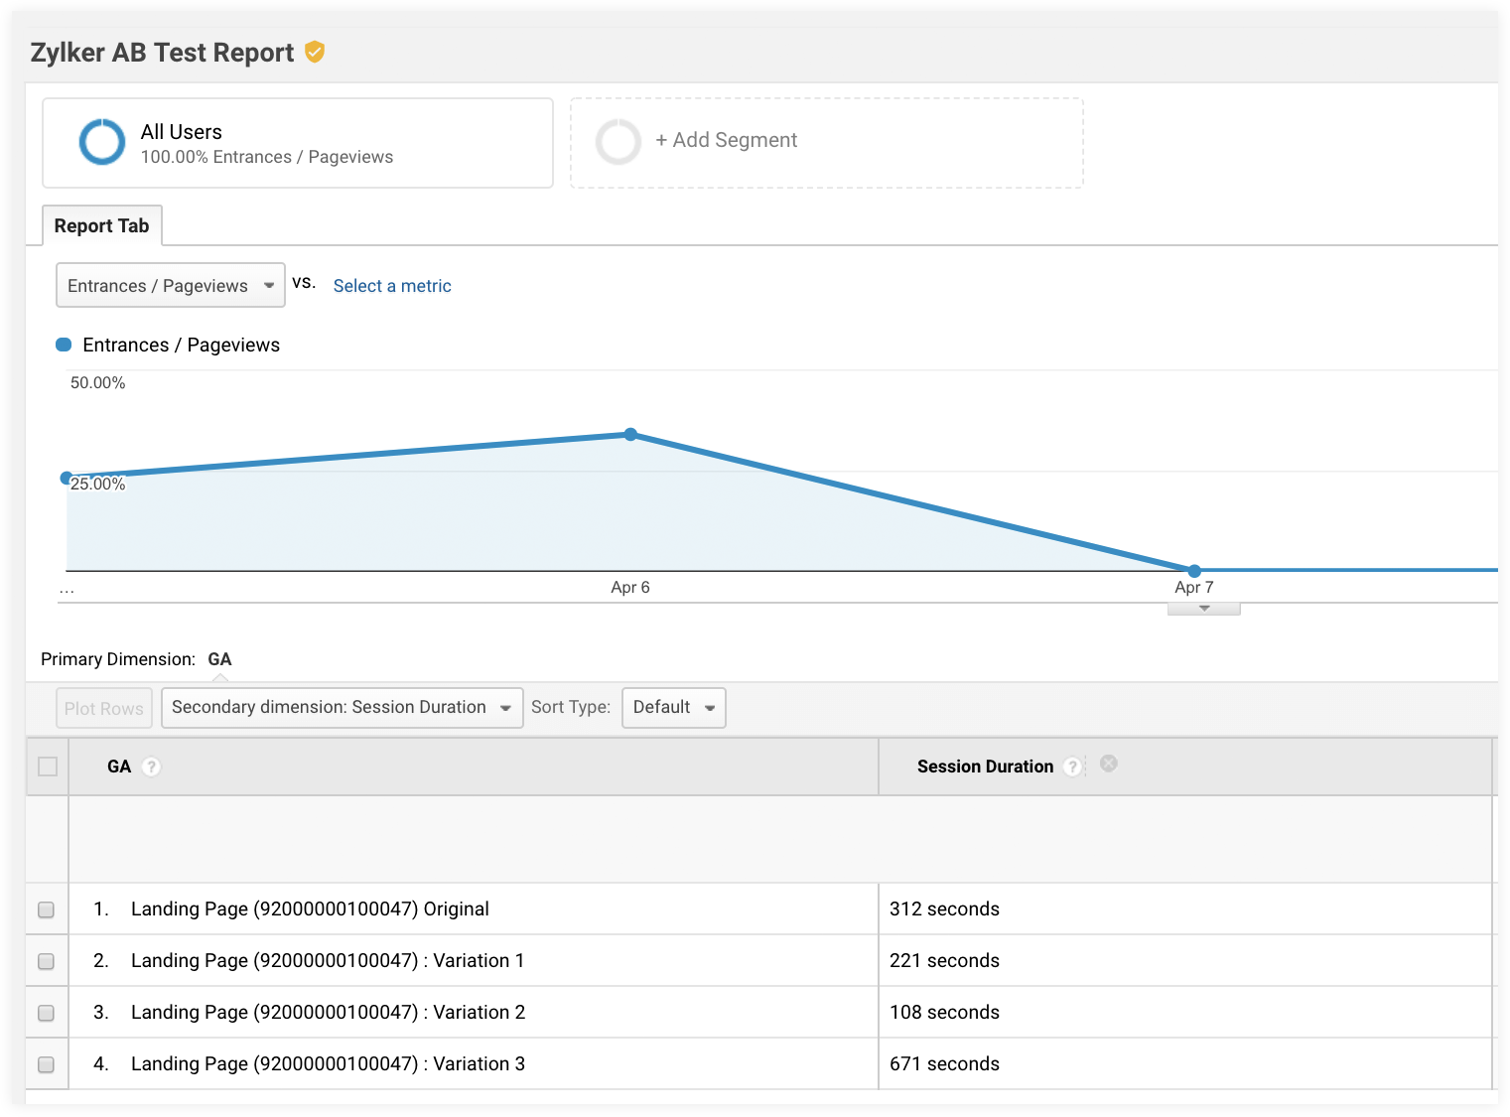This screenshot has width=1510, height=1117.
Task: Open the Sort Type Default dropdown
Action: click(673, 708)
